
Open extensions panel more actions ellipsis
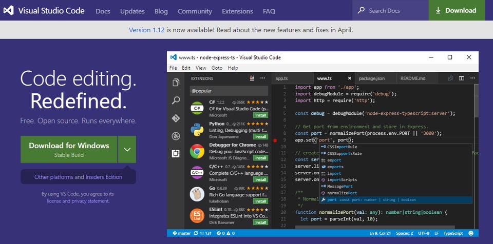tap(263, 78)
